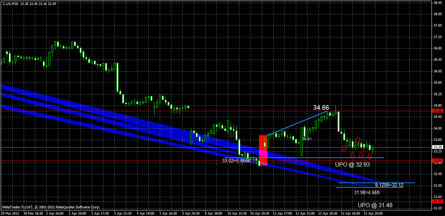Click the UPO @ 32.93 text annotation
Image resolution: width=445 pixels, height=216 pixels.
tap(353, 164)
